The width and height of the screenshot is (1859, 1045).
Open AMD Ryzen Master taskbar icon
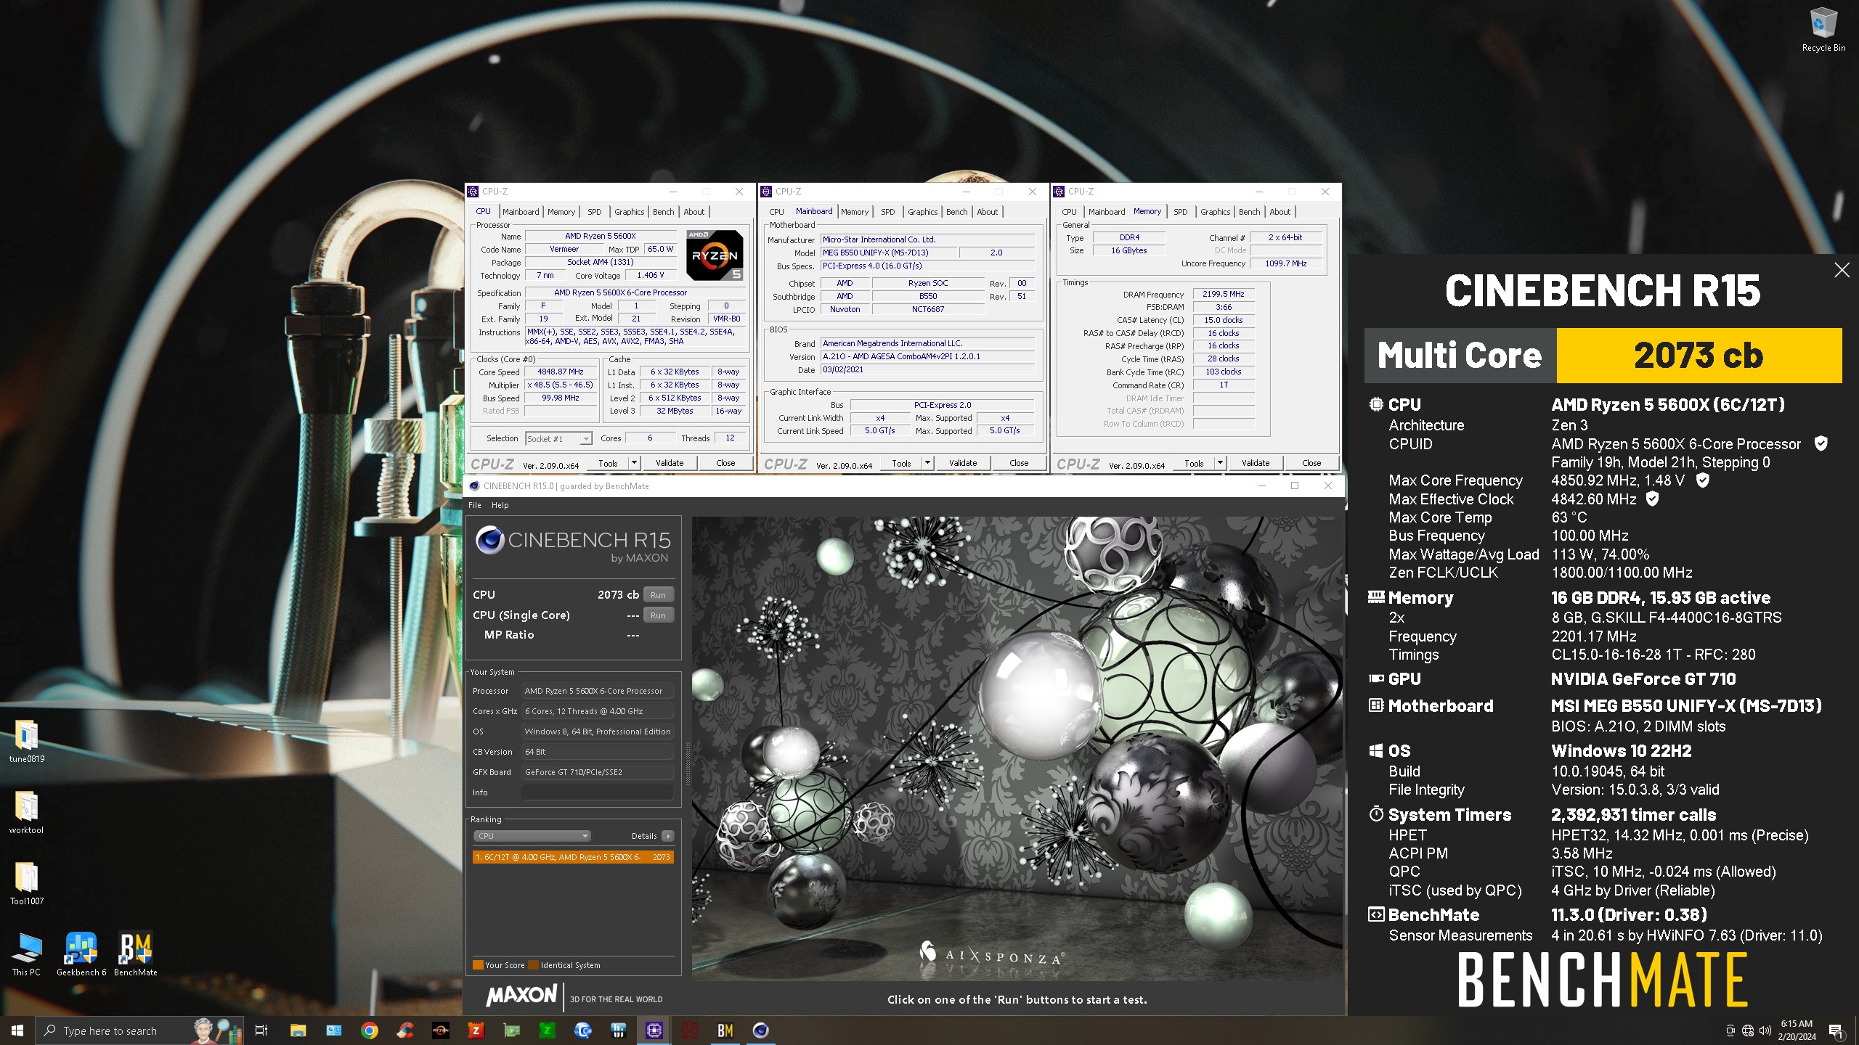point(440,1030)
